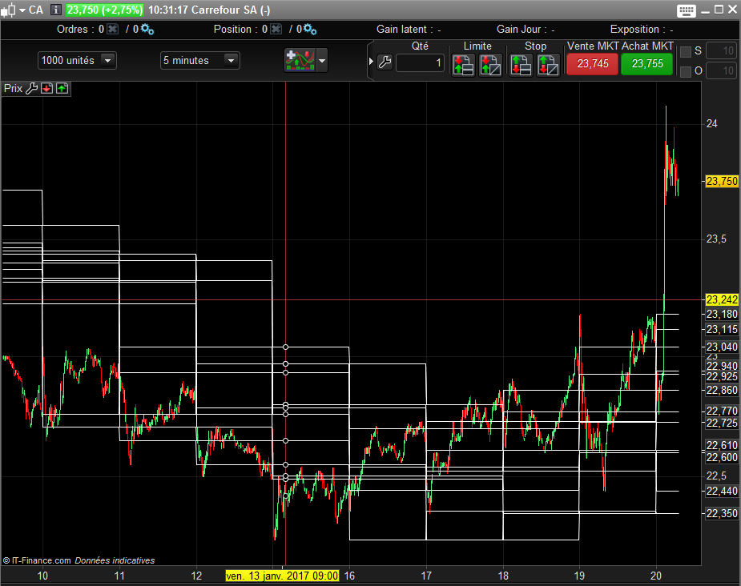Open order settings gears next to Ordres
This screenshot has width=741, height=586.
(x=147, y=30)
